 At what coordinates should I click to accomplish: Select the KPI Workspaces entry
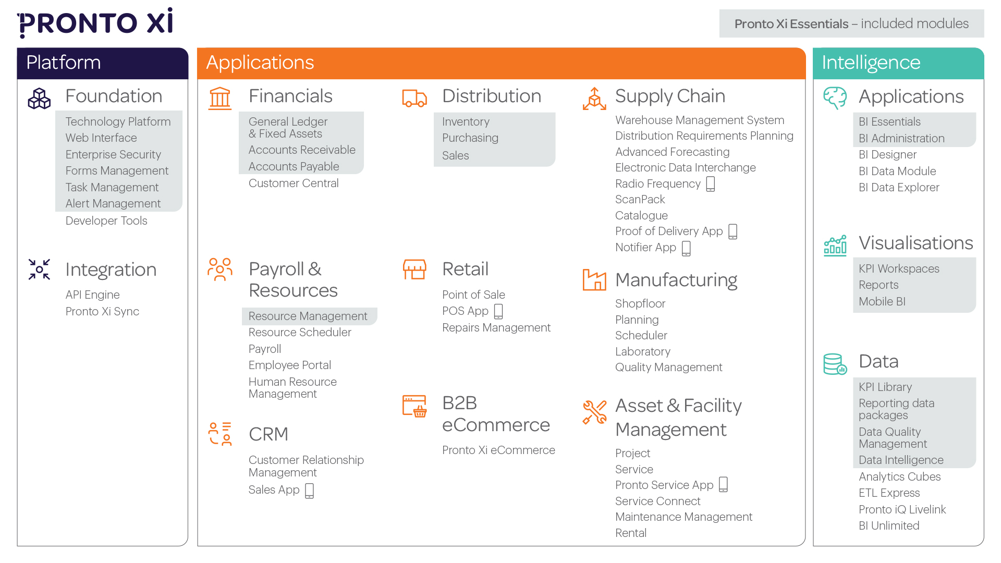(899, 268)
